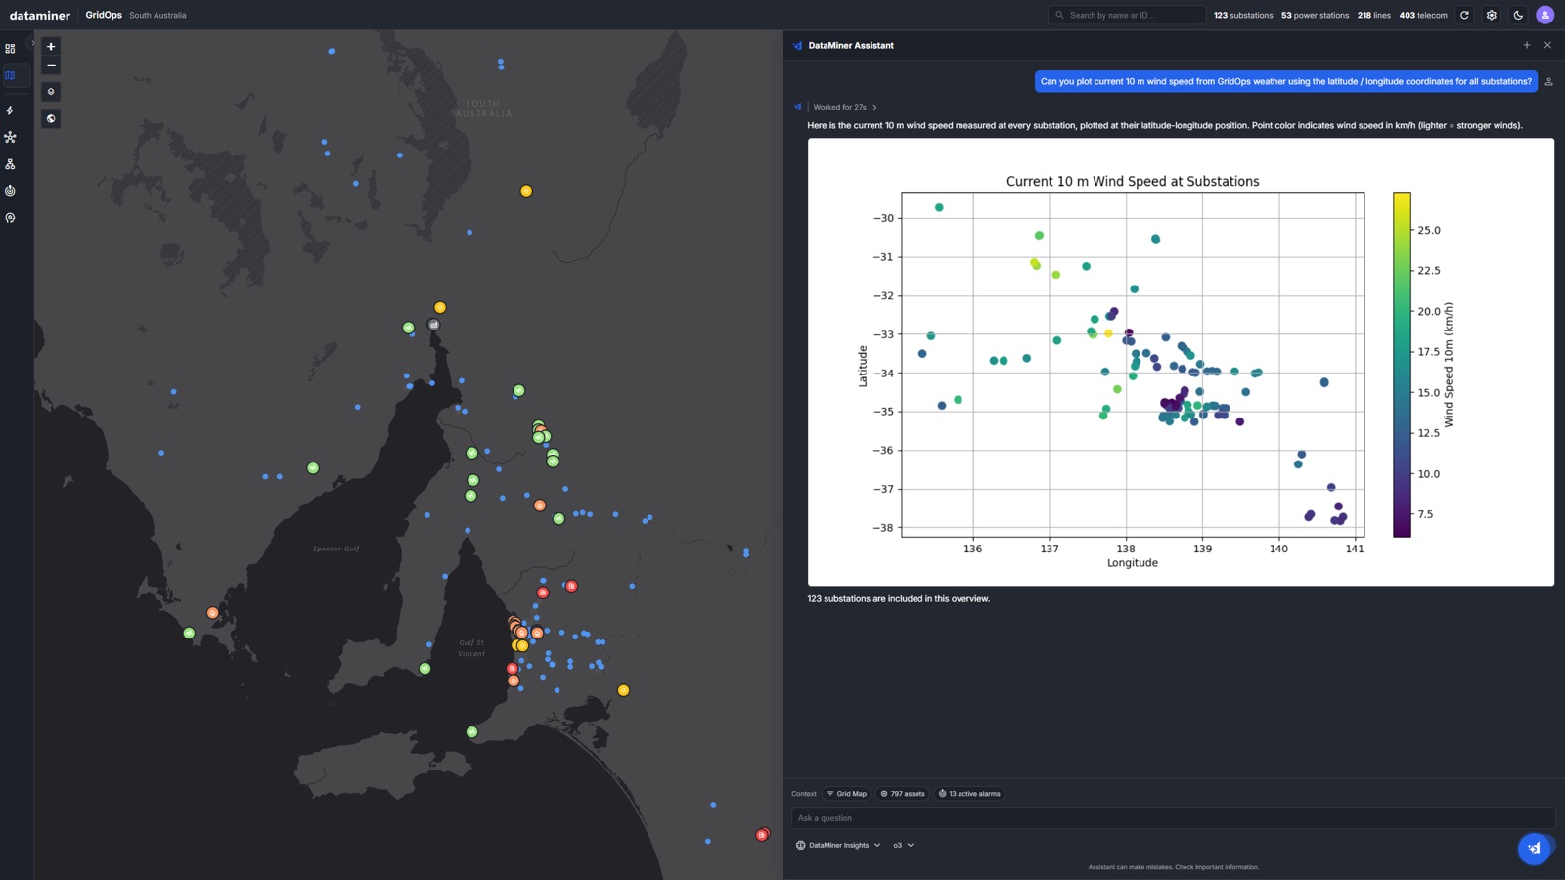Open the headset support icon in sidebar

(10, 218)
